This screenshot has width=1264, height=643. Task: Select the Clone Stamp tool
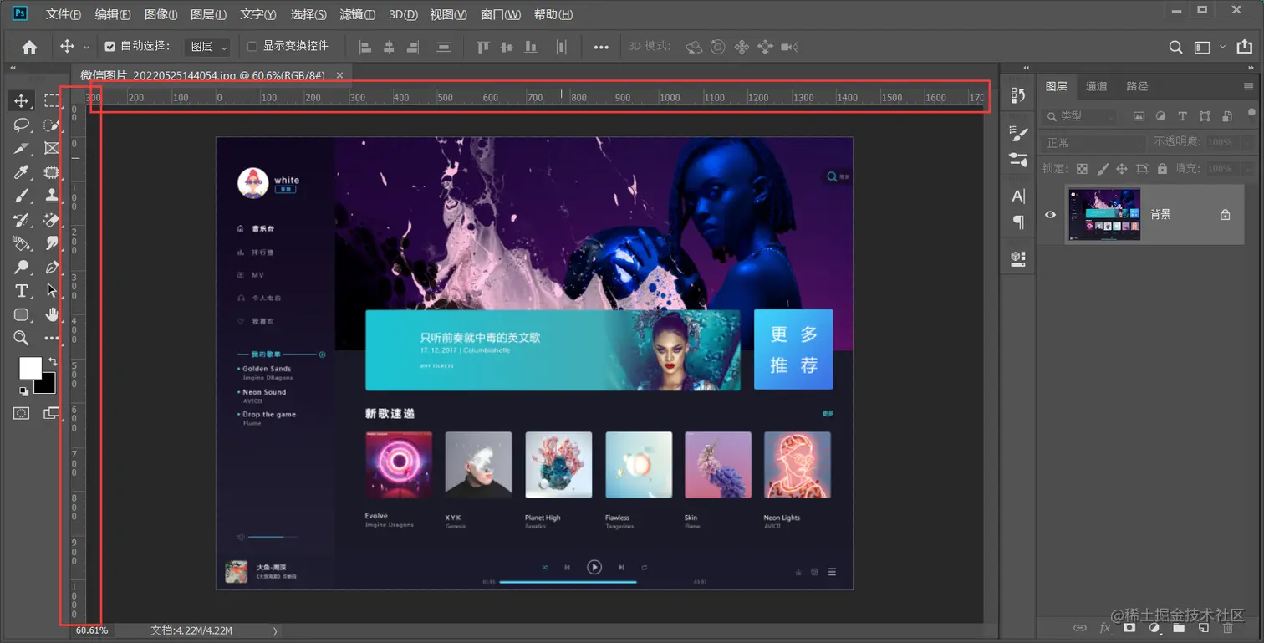[x=52, y=196]
